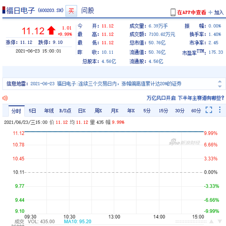Click the 成交额 value 7100.62万元
226x226 pixels.
pyautogui.click(x=162, y=34)
